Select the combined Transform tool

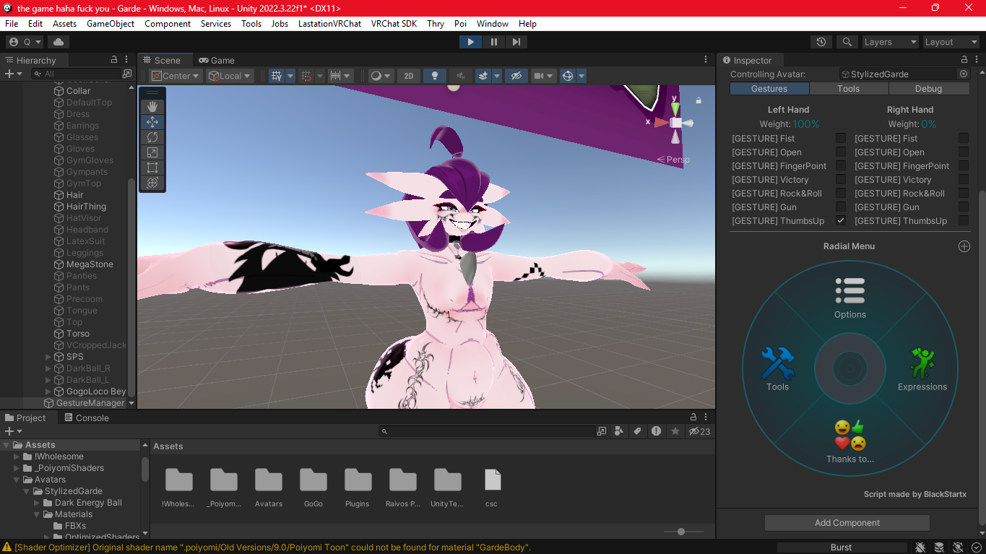pos(152,183)
